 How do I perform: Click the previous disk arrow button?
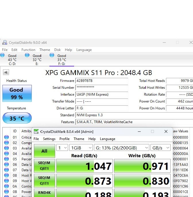coord(6,72)
